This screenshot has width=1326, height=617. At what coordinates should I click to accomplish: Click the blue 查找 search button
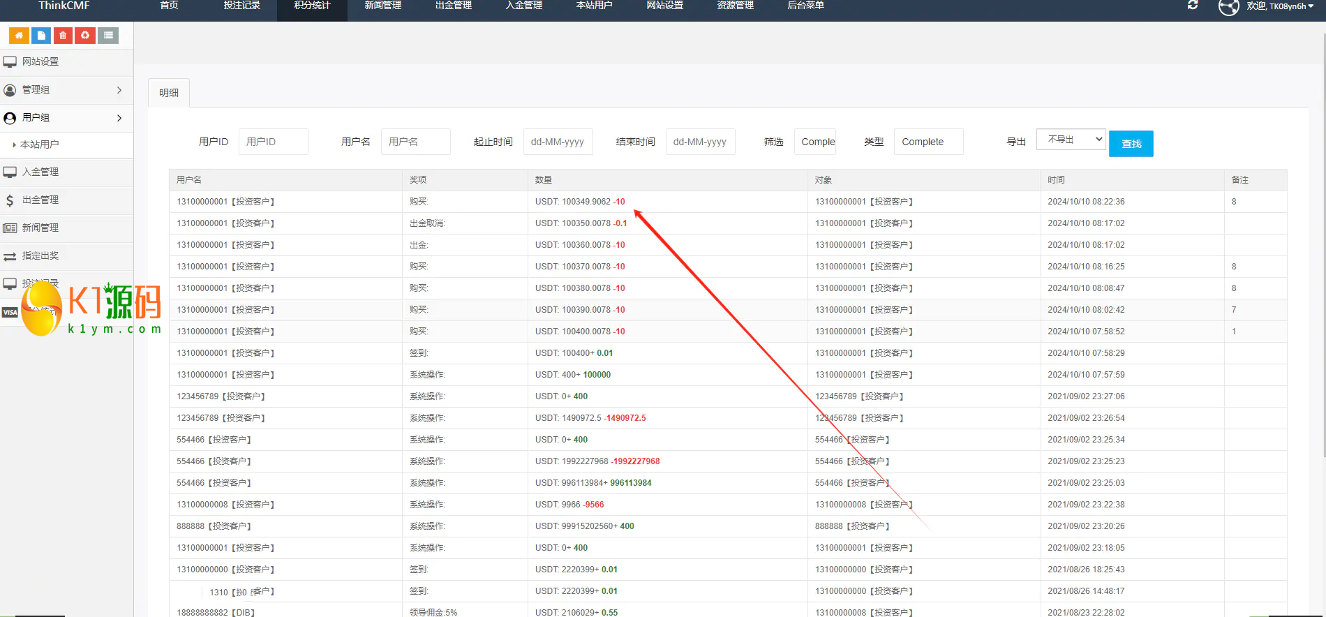pyautogui.click(x=1131, y=144)
